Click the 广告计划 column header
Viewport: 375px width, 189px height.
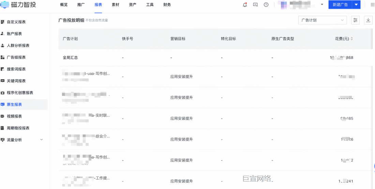[70, 39]
